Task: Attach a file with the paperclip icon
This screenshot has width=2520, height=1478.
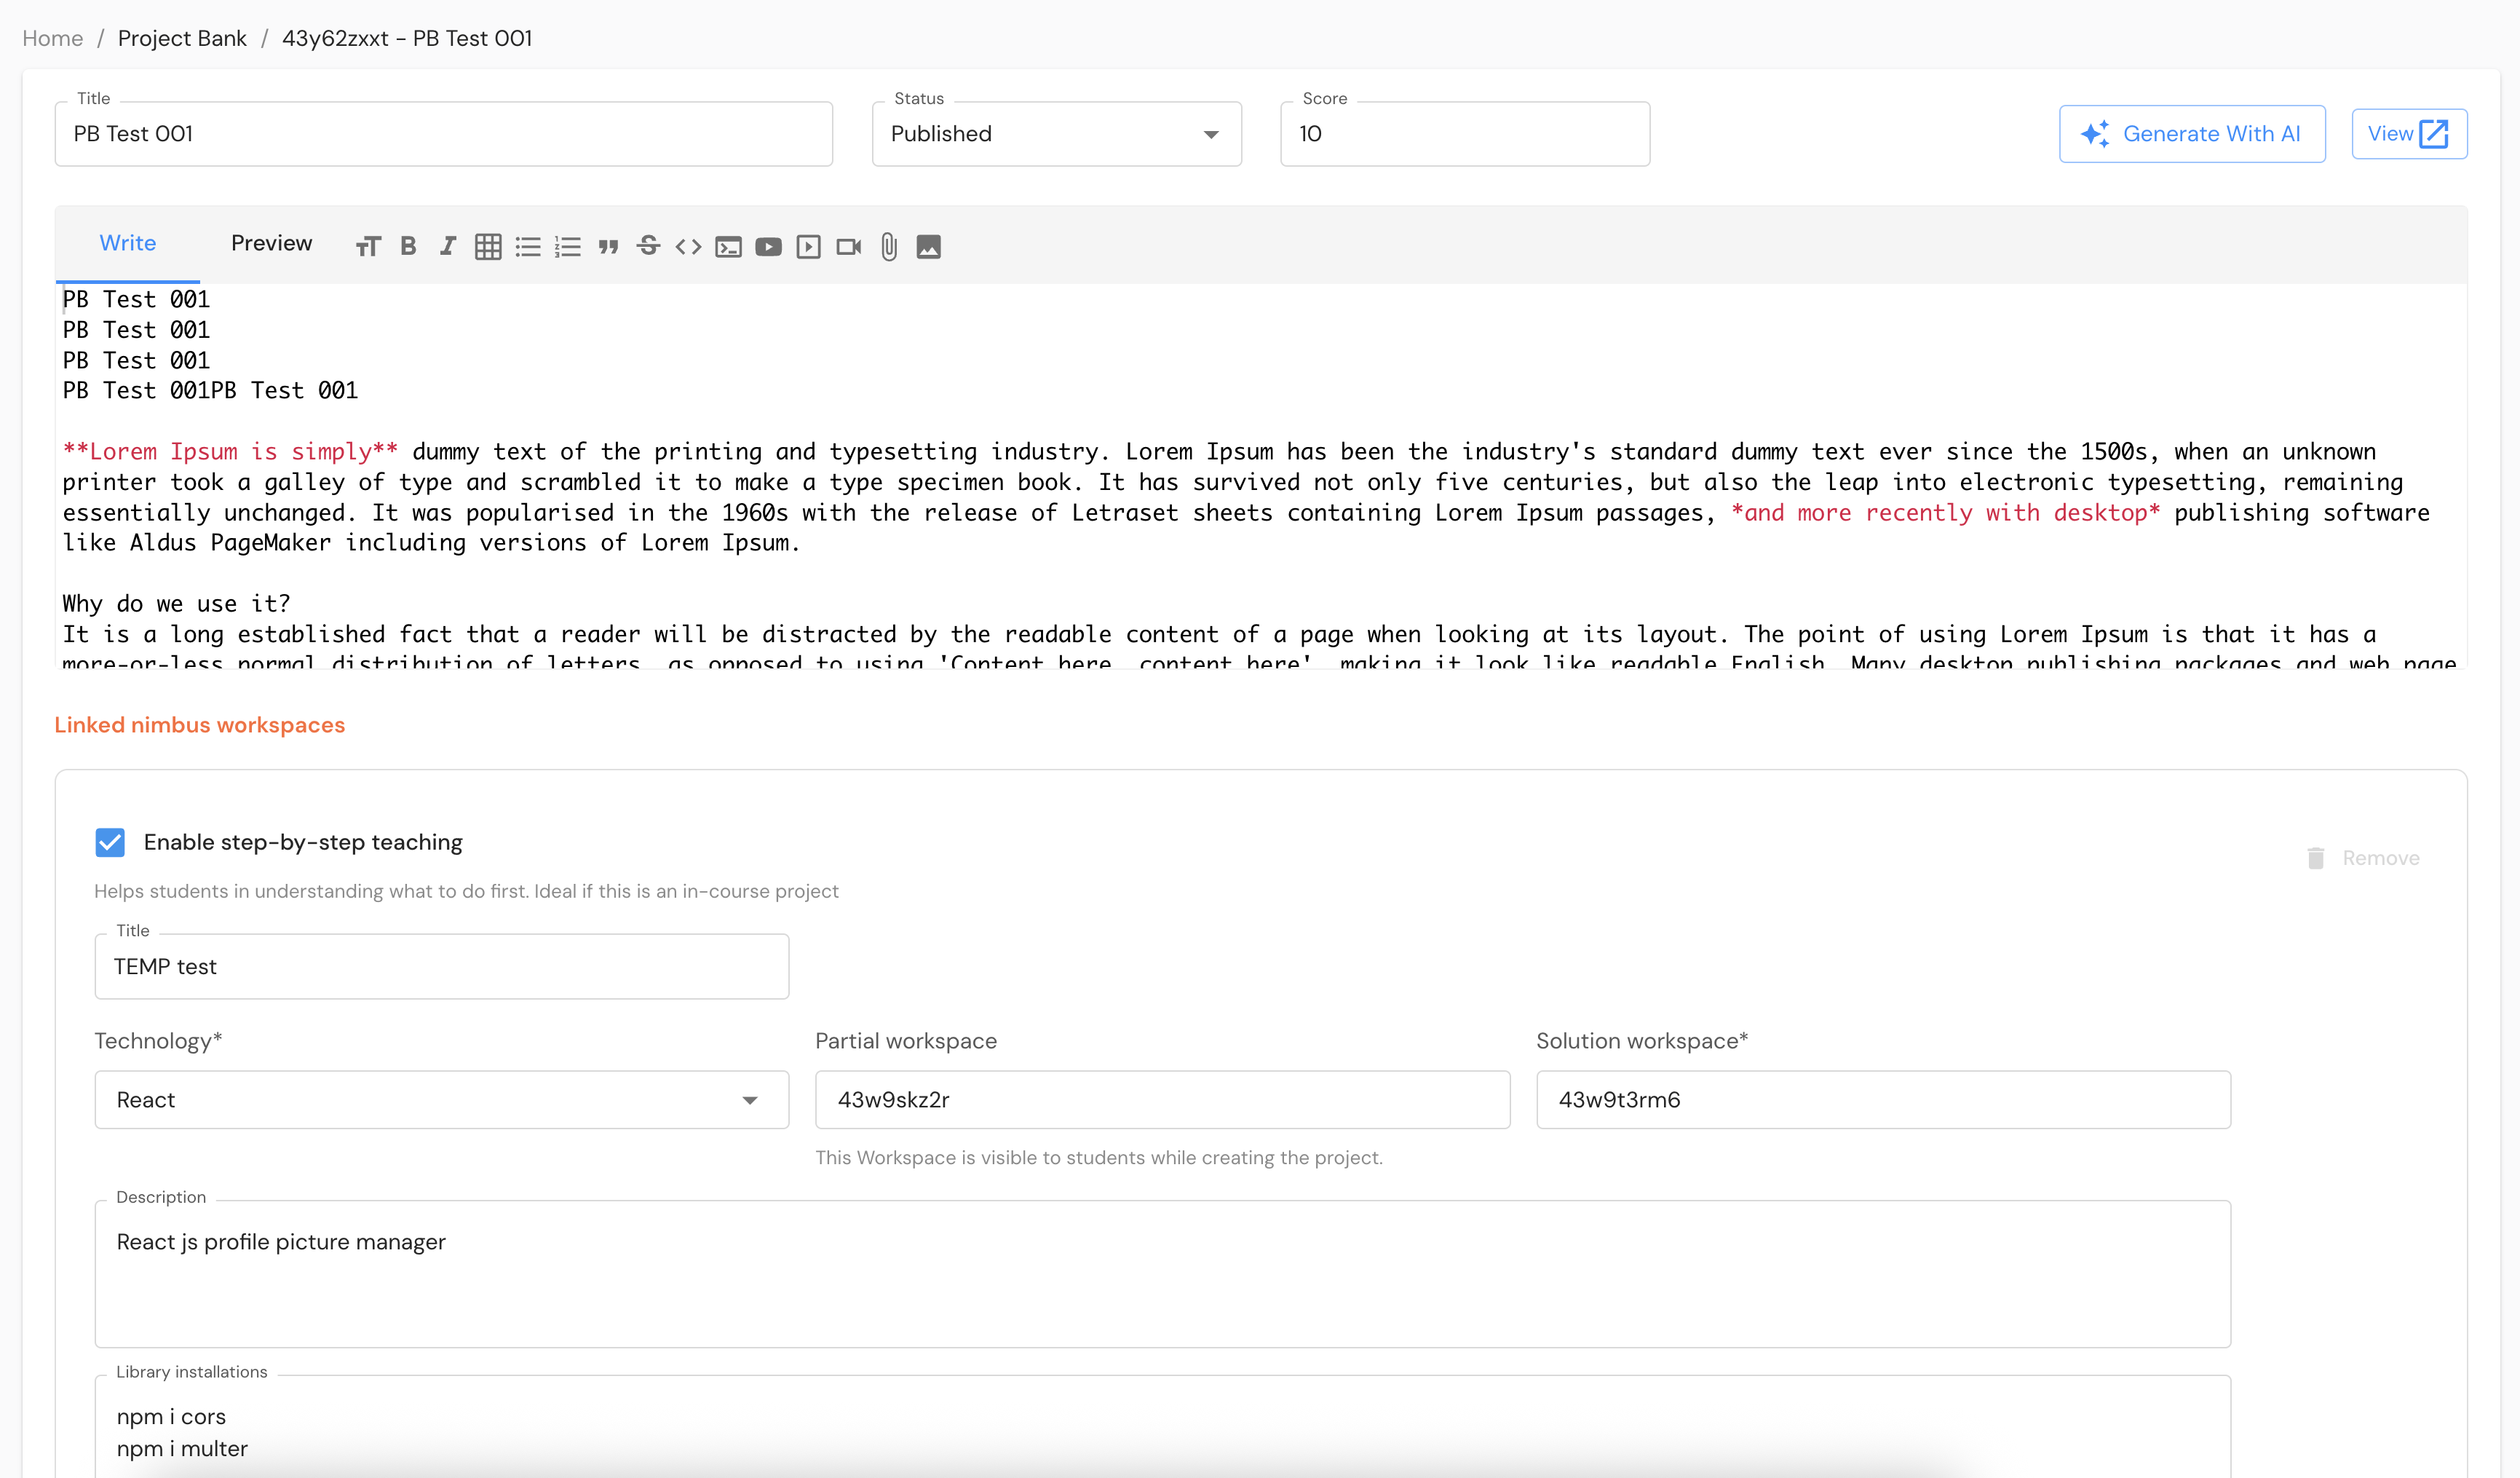Action: 889,247
